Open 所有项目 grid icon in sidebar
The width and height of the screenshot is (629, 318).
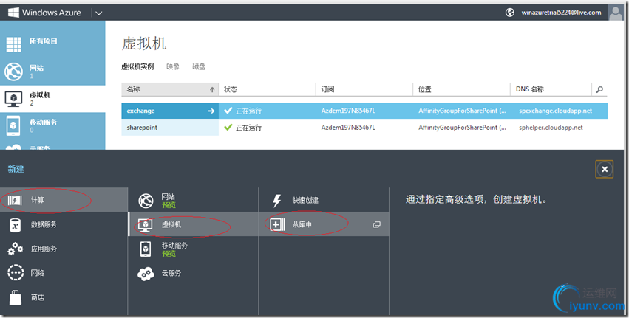click(x=13, y=44)
